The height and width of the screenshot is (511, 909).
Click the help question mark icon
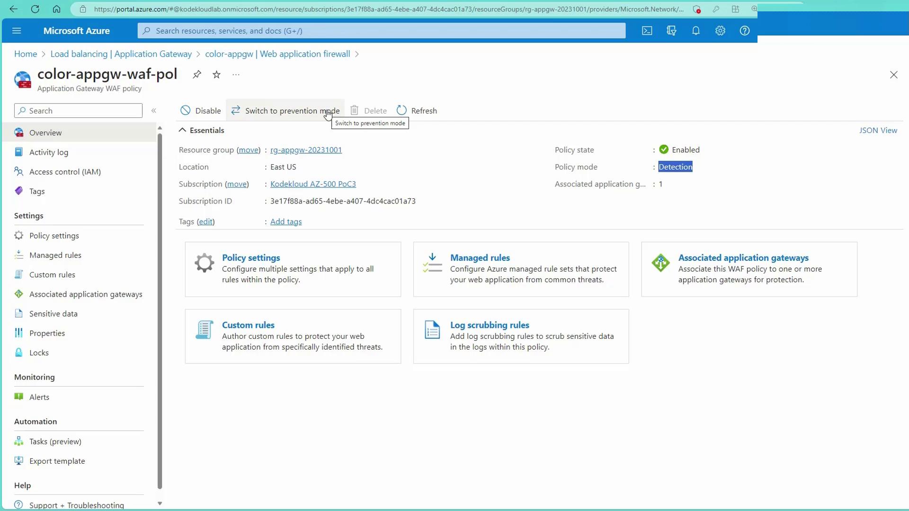point(745,31)
